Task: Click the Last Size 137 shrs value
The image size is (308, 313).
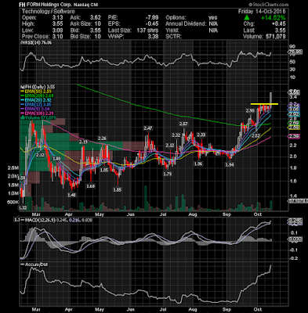Action: [147, 31]
